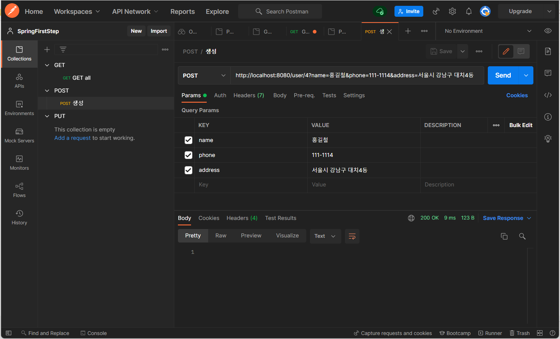Open the No Environment selector
This screenshot has height=339, width=560.
[488, 31]
